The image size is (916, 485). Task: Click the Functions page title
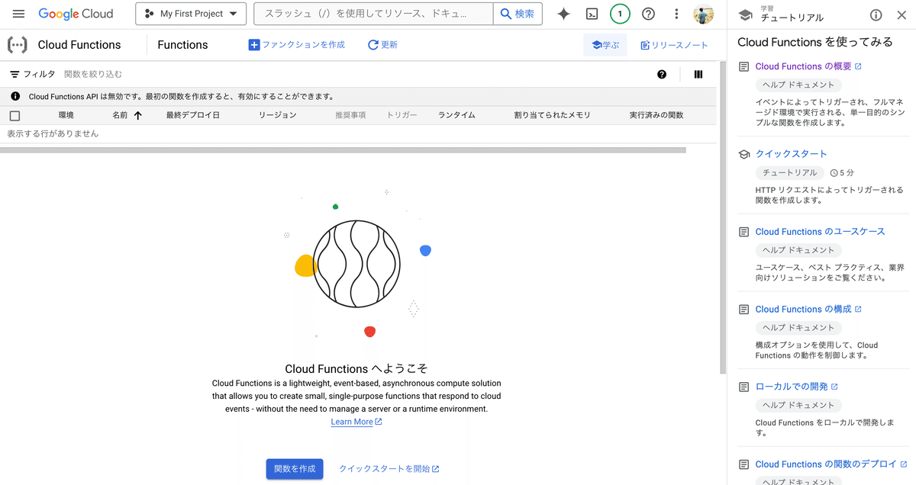pos(182,45)
